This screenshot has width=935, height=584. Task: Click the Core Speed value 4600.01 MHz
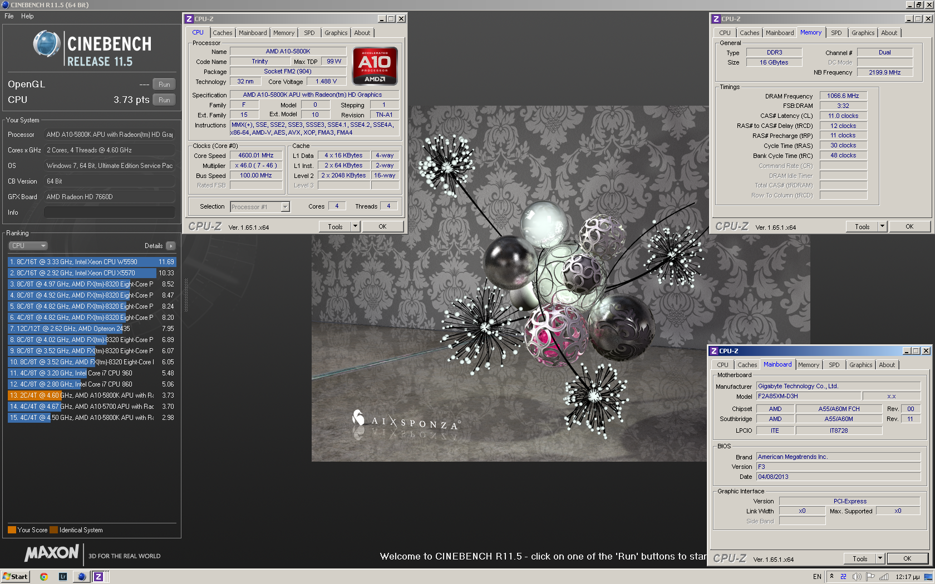(x=256, y=156)
